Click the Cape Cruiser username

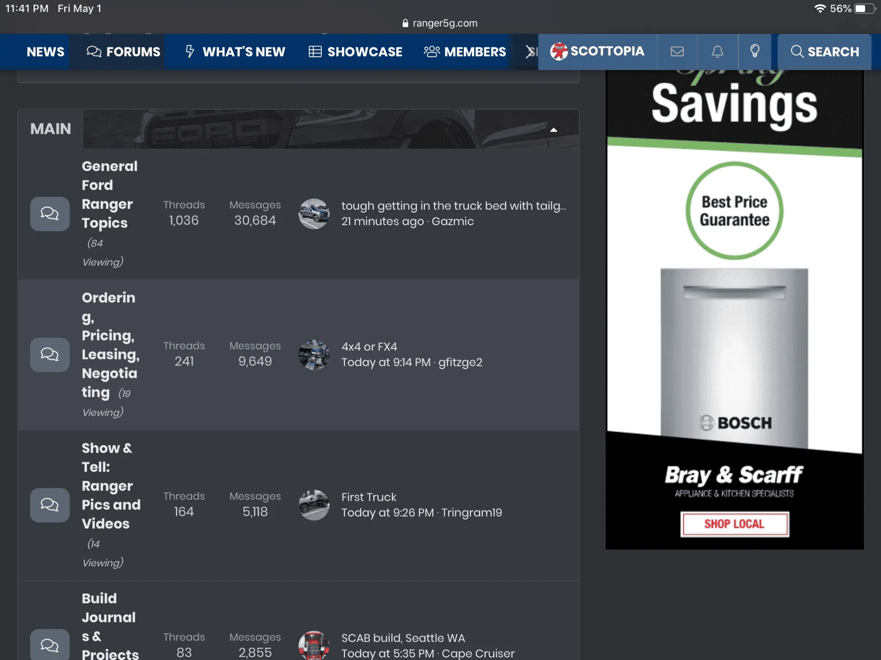[x=478, y=653]
